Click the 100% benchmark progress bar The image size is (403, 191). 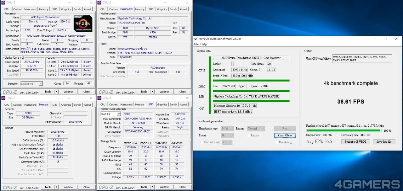pyautogui.click(x=344, y=130)
